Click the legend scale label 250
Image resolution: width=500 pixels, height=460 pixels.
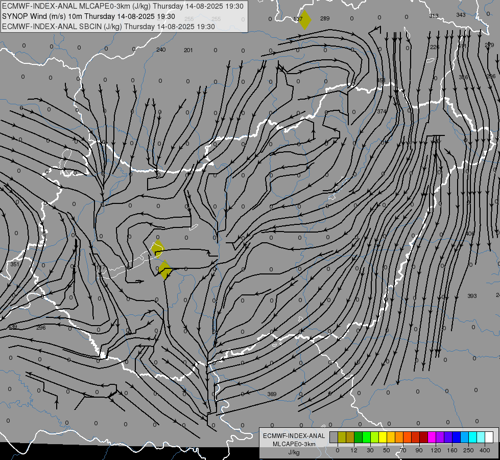click(468, 450)
